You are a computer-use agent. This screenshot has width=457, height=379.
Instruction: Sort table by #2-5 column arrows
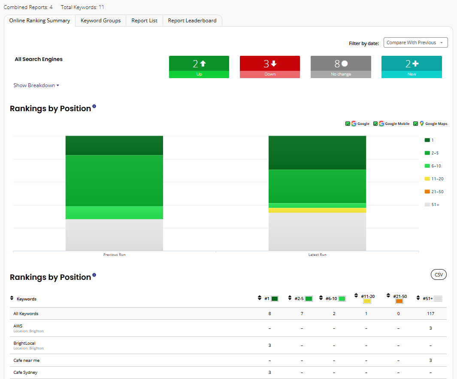coord(290,297)
